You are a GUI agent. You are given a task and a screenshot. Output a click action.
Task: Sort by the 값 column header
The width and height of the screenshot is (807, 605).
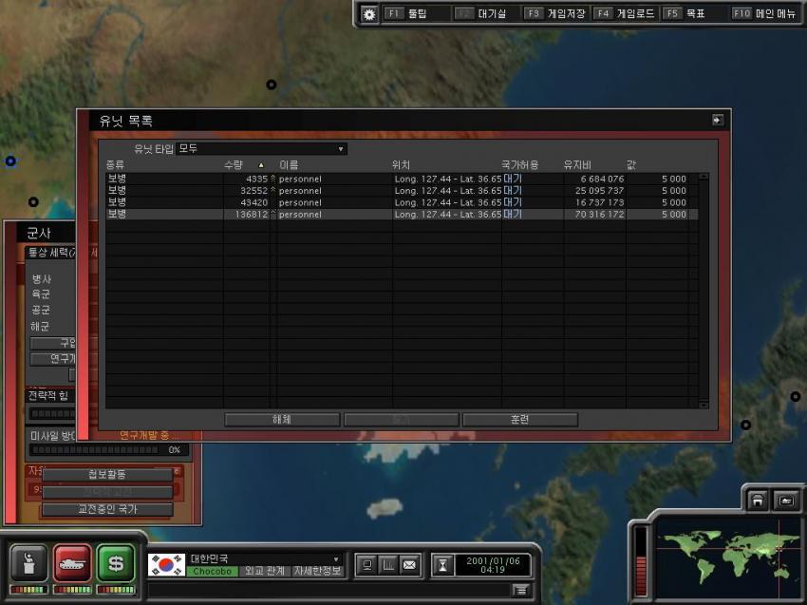click(x=631, y=164)
